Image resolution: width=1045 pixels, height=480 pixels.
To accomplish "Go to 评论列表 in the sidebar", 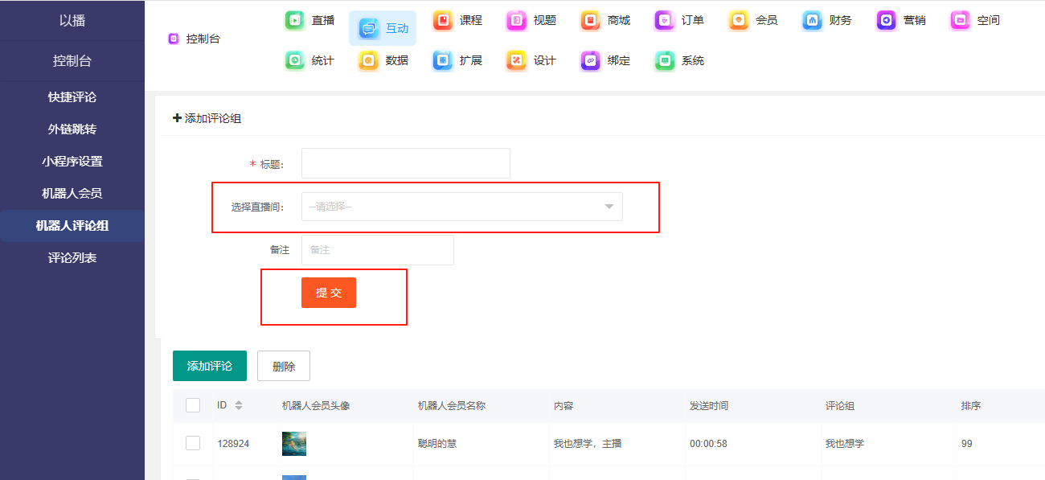I will click(72, 258).
